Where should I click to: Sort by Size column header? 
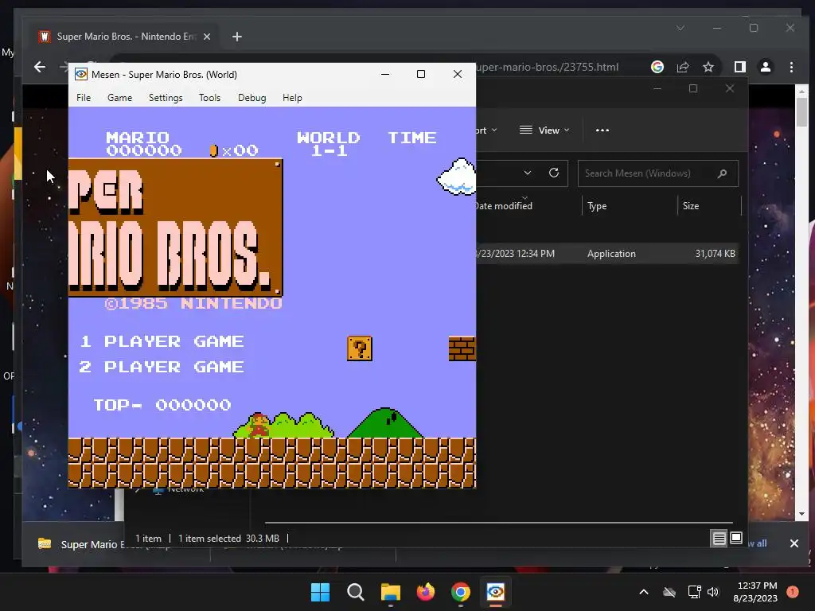tap(690, 206)
